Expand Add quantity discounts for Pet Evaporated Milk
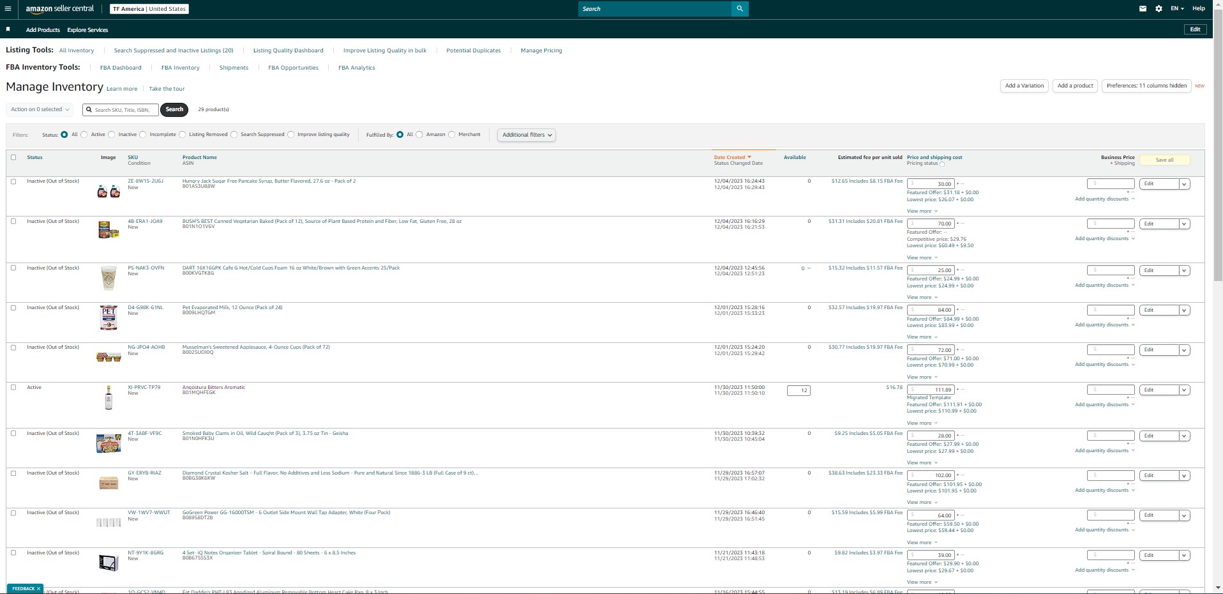Viewport: 1223px width, 594px height. [1105, 325]
